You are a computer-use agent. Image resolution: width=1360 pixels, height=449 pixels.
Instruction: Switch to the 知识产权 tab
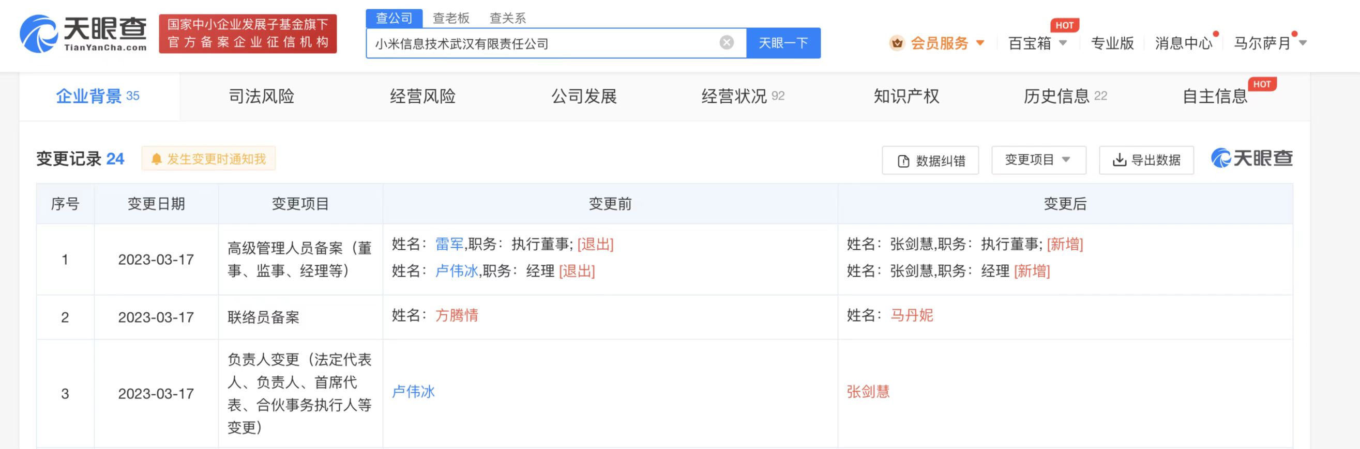[x=906, y=96]
